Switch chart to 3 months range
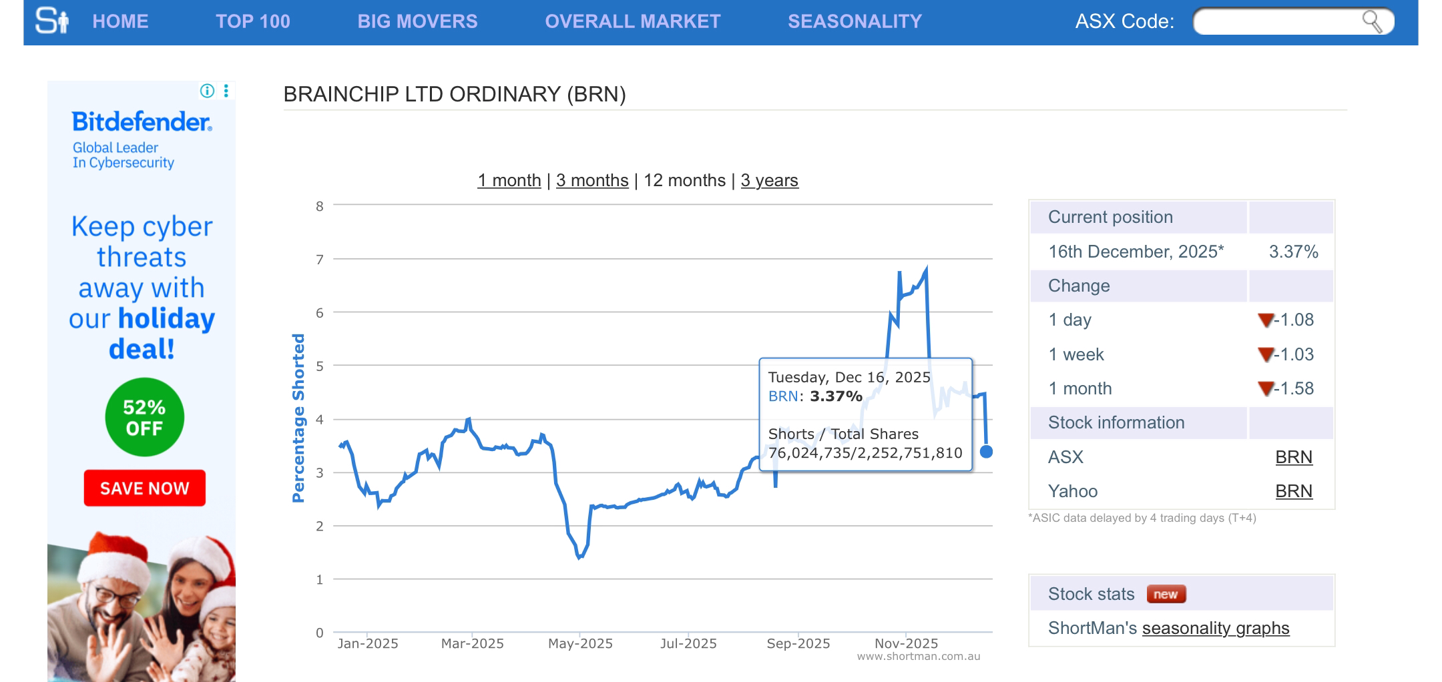Image resolution: width=1442 pixels, height=682 pixels. [592, 180]
